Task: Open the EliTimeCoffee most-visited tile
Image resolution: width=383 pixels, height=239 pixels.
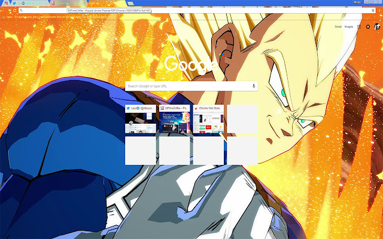Action: click(x=174, y=119)
